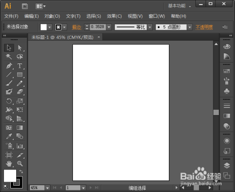Open the 效果(C) menu
The height and width of the screenshot is (192, 235).
[114, 16]
